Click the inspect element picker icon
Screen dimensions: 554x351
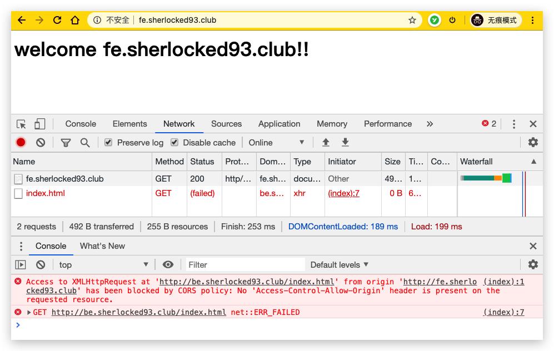tap(21, 124)
